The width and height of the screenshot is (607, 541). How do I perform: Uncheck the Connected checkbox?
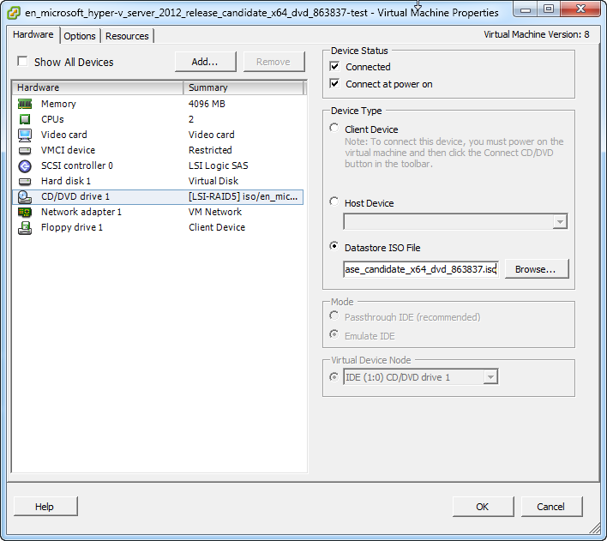[x=335, y=66]
